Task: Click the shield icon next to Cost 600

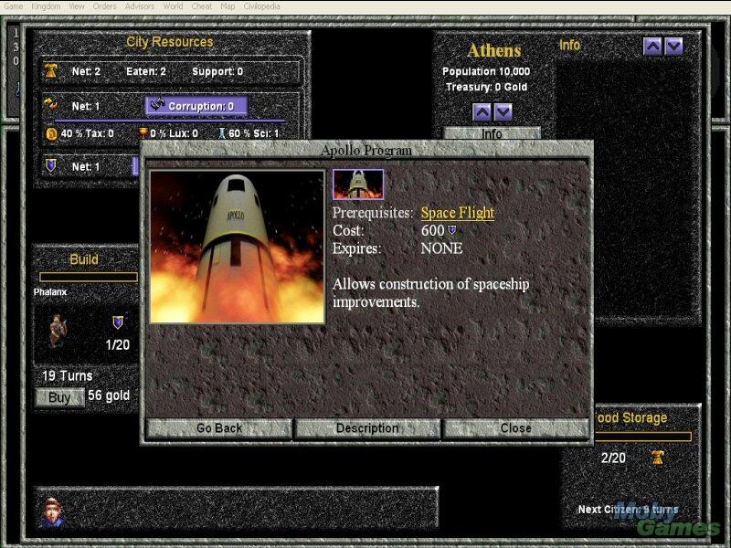Action: pyautogui.click(x=452, y=230)
